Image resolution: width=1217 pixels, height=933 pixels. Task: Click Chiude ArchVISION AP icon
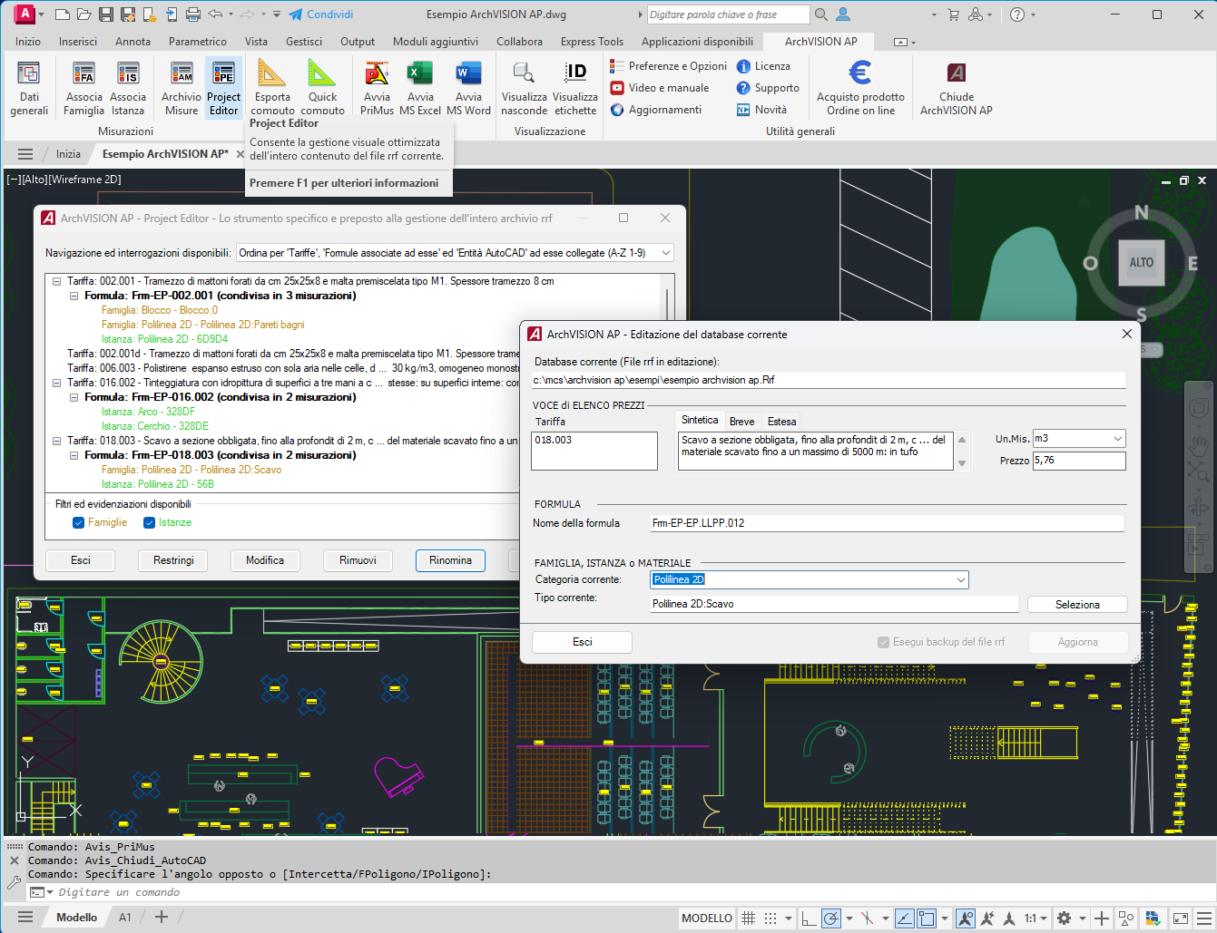click(x=957, y=88)
